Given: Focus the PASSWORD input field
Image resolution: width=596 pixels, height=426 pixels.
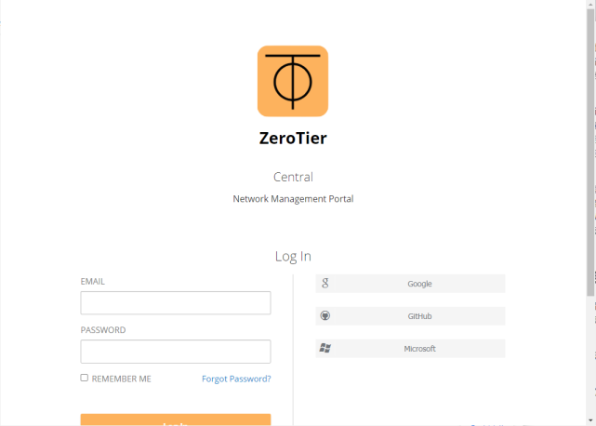Looking at the screenshot, I should [176, 352].
